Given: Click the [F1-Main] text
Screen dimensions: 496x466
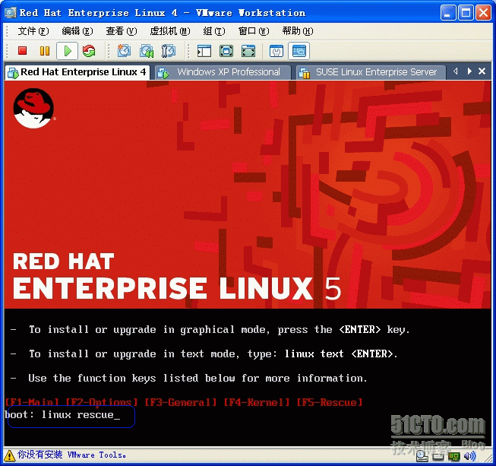Looking at the screenshot, I should tap(32, 402).
